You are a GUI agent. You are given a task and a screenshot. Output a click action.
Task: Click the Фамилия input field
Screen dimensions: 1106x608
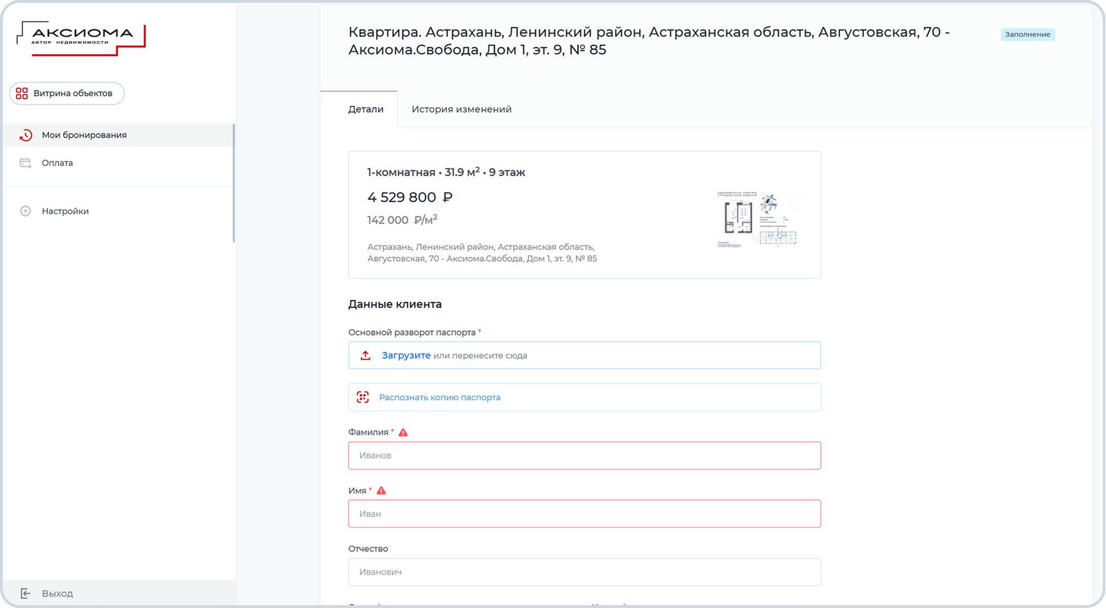(x=584, y=455)
